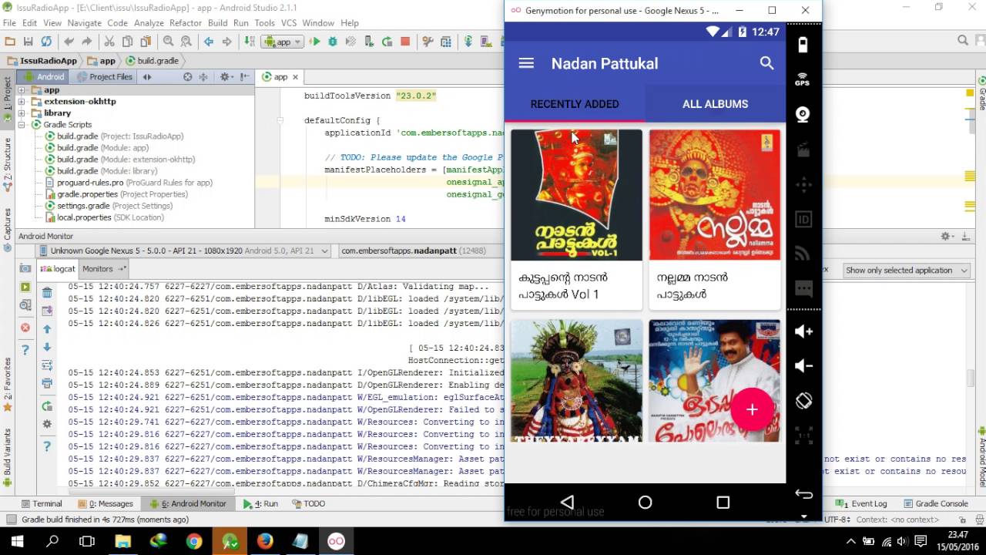Debug the app with the bug icon
Screen dimensions: 986x555
tap(333, 42)
